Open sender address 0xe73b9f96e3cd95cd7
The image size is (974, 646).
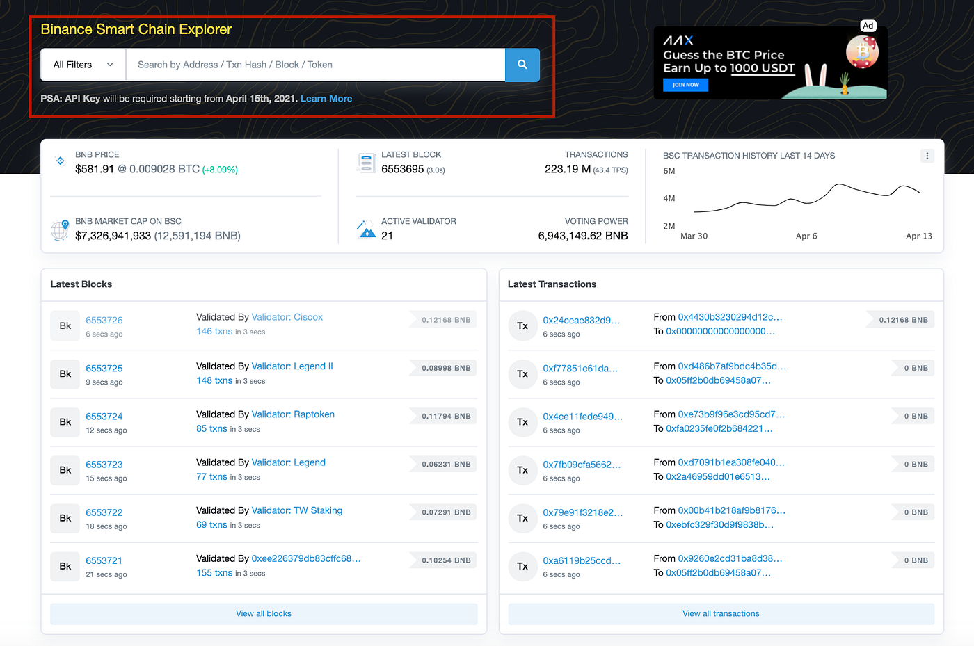(x=732, y=414)
